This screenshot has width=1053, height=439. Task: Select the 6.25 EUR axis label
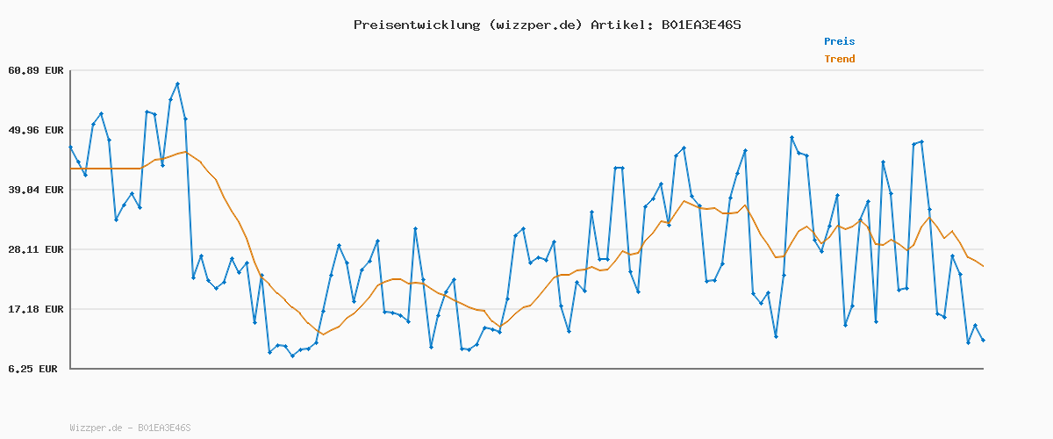(x=32, y=369)
